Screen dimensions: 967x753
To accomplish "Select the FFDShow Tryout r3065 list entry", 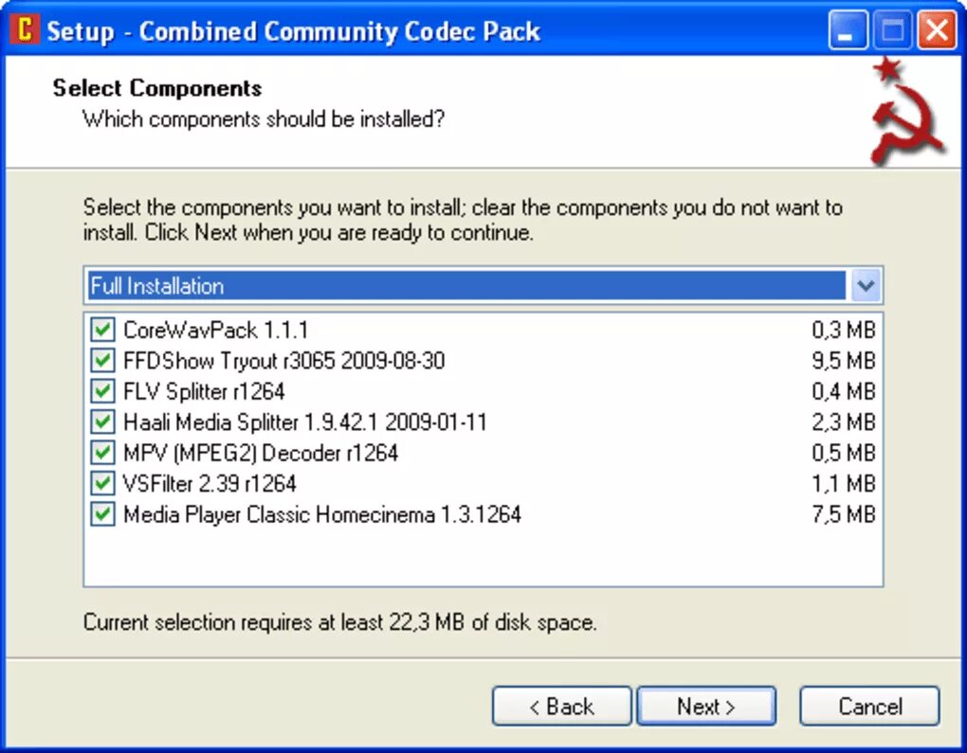I will 283,361.
